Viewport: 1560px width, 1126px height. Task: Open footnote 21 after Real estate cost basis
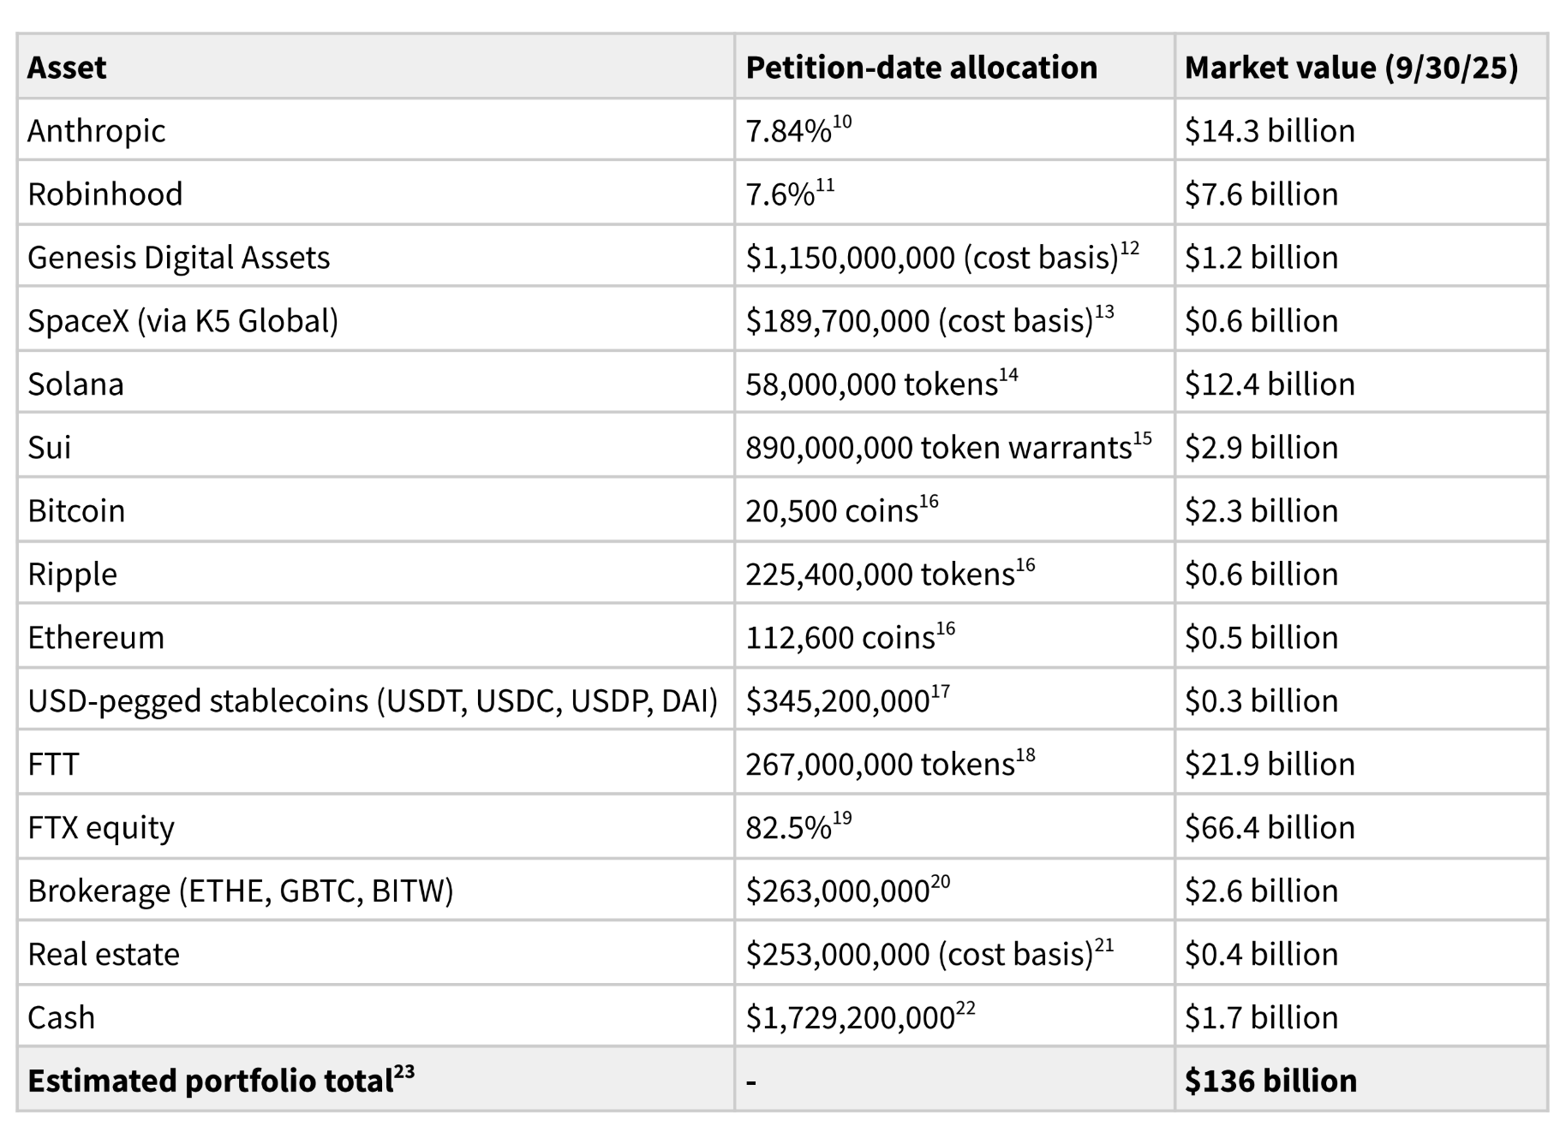pyautogui.click(x=1104, y=945)
